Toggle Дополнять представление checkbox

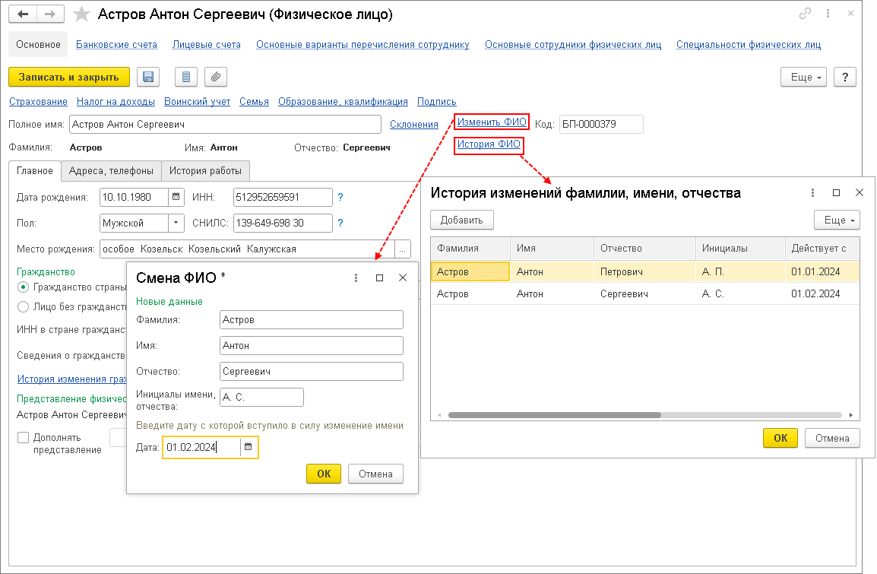coord(23,437)
